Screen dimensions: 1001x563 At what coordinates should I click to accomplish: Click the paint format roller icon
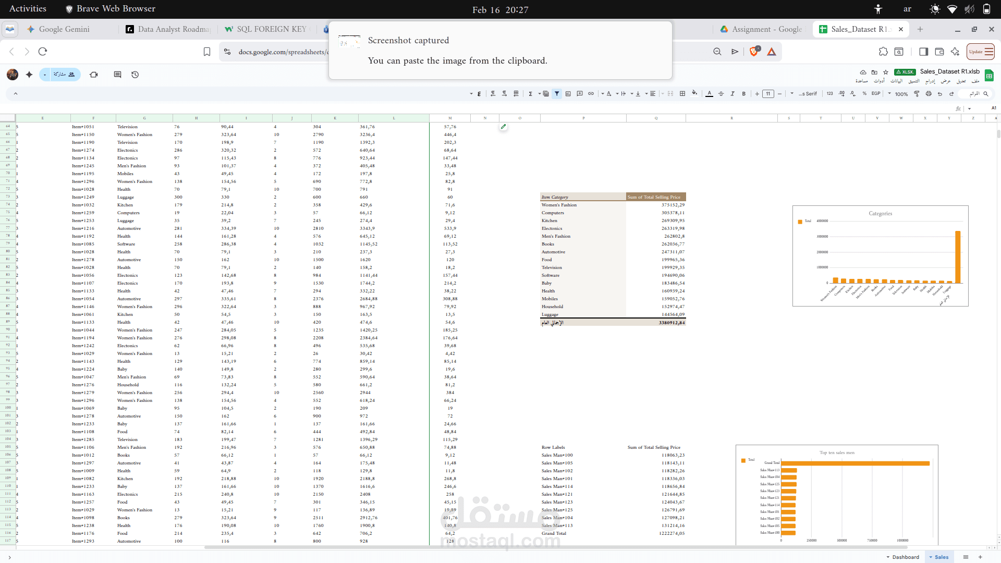[917, 94]
